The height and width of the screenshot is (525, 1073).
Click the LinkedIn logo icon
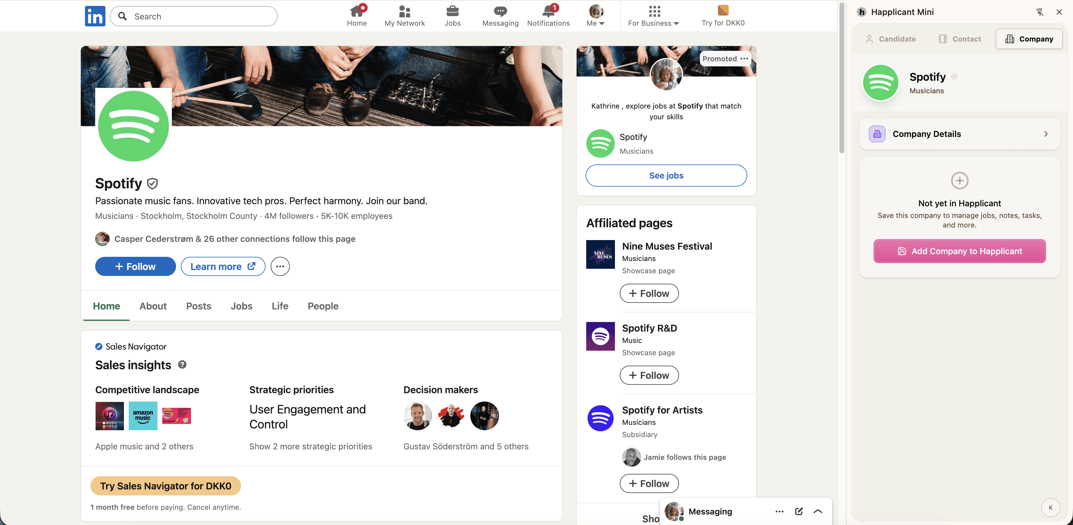95,16
